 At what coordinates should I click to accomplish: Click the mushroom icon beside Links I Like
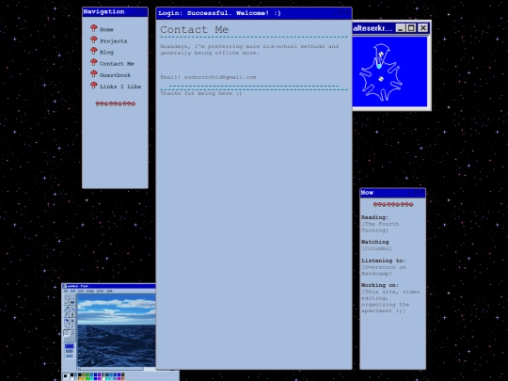94,86
